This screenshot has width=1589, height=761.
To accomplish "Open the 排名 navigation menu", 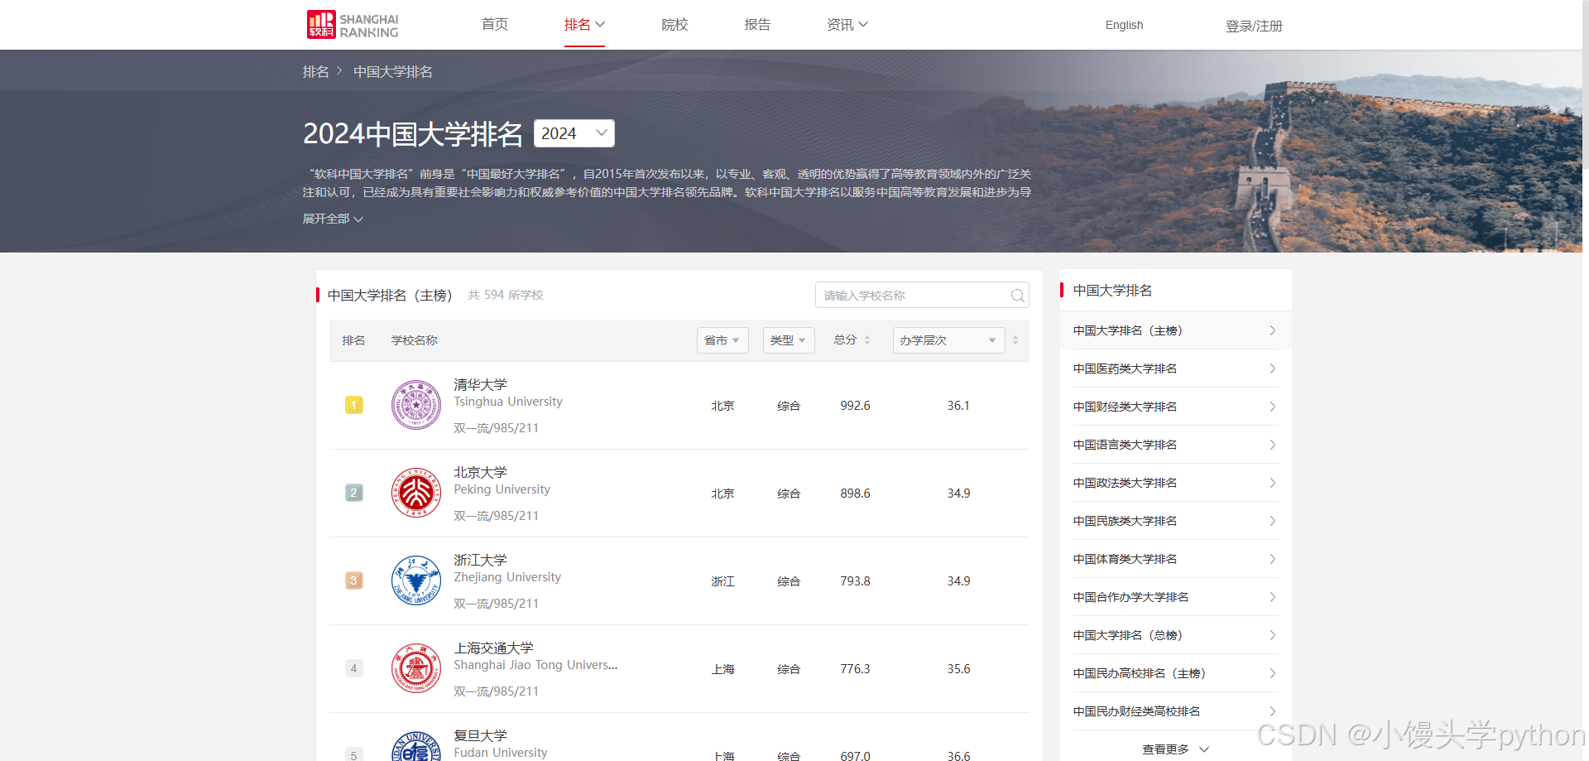I will click(584, 25).
